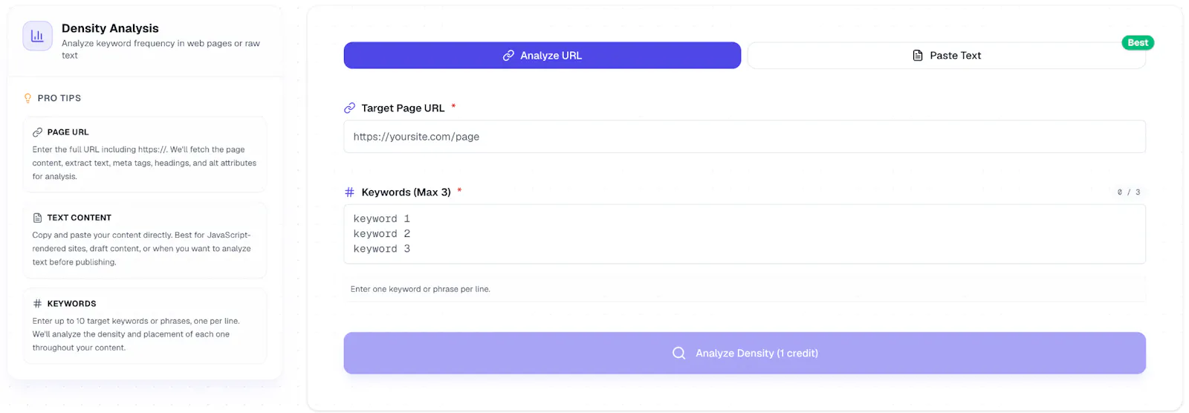Click the 'Copy and paste your content' tip description

[x=141, y=248]
